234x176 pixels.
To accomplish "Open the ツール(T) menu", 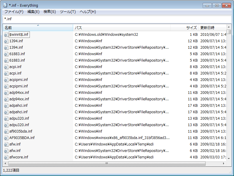I will tap(68, 12).
